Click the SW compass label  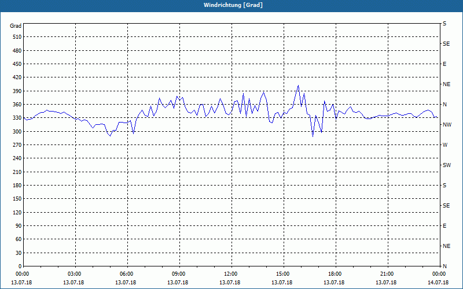pos(447,165)
